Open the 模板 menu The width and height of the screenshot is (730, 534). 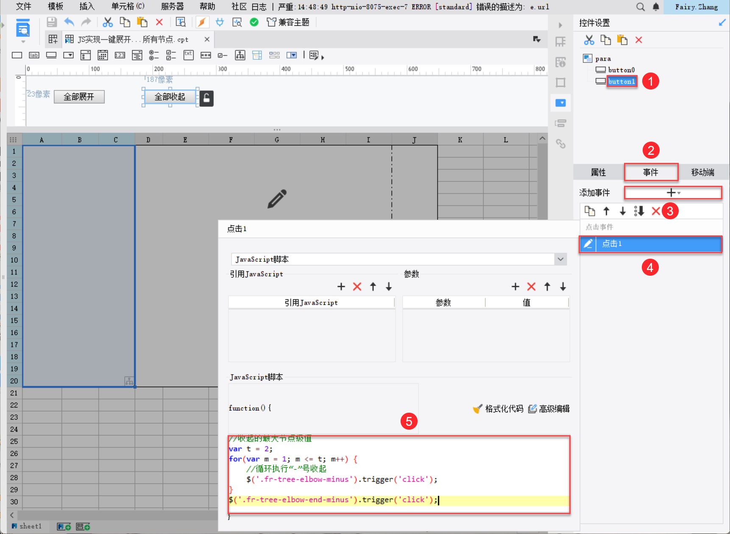click(x=56, y=6)
